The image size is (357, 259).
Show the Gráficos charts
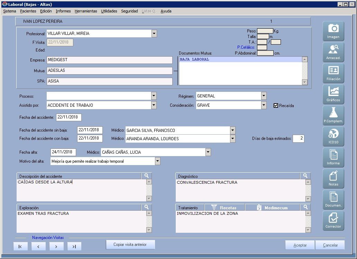(333, 95)
